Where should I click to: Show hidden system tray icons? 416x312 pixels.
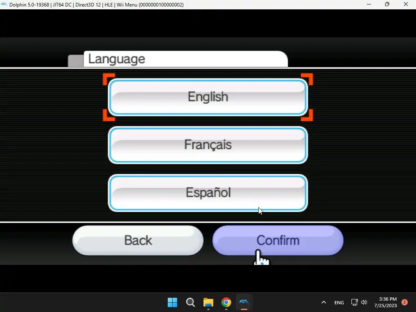point(324,302)
